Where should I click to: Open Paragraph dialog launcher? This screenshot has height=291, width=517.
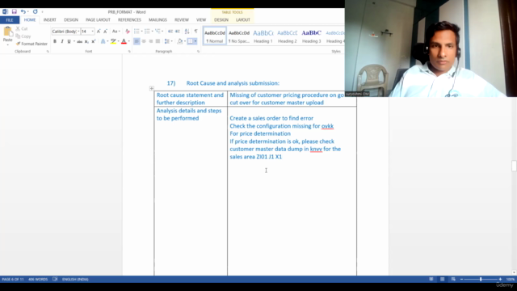[198, 52]
